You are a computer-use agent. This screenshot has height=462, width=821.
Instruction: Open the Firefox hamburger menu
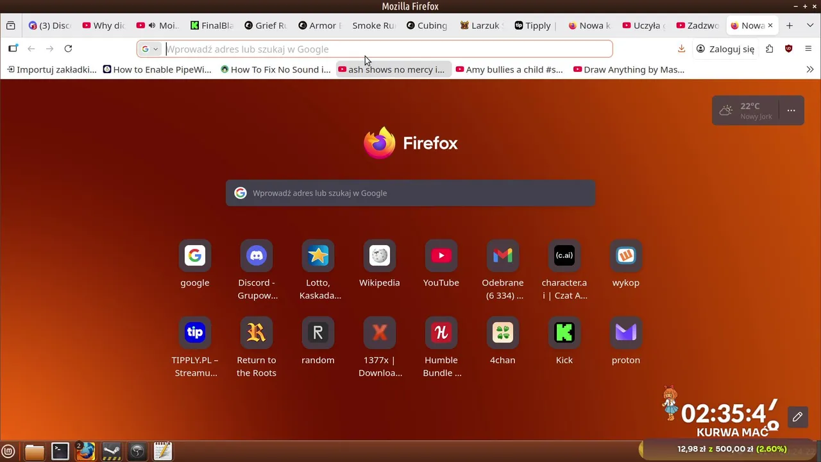pyautogui.click(x=808, y=49)
